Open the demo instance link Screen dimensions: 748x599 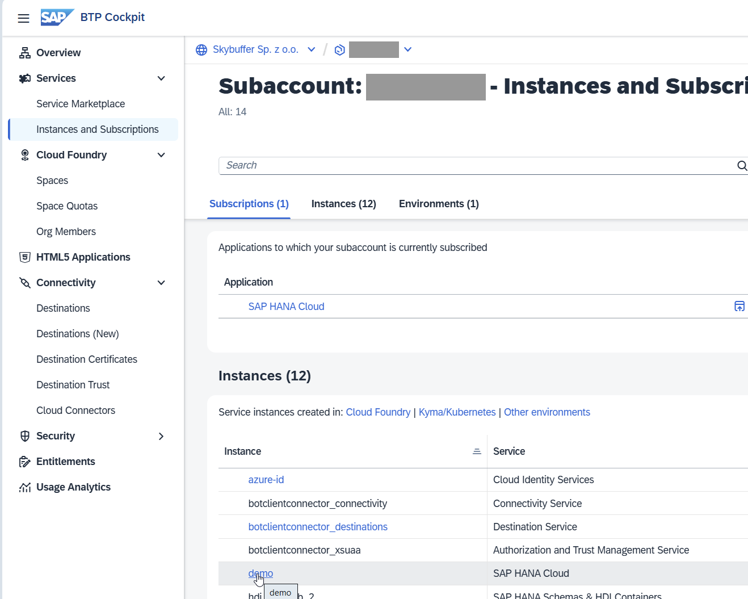pos(260,573)
